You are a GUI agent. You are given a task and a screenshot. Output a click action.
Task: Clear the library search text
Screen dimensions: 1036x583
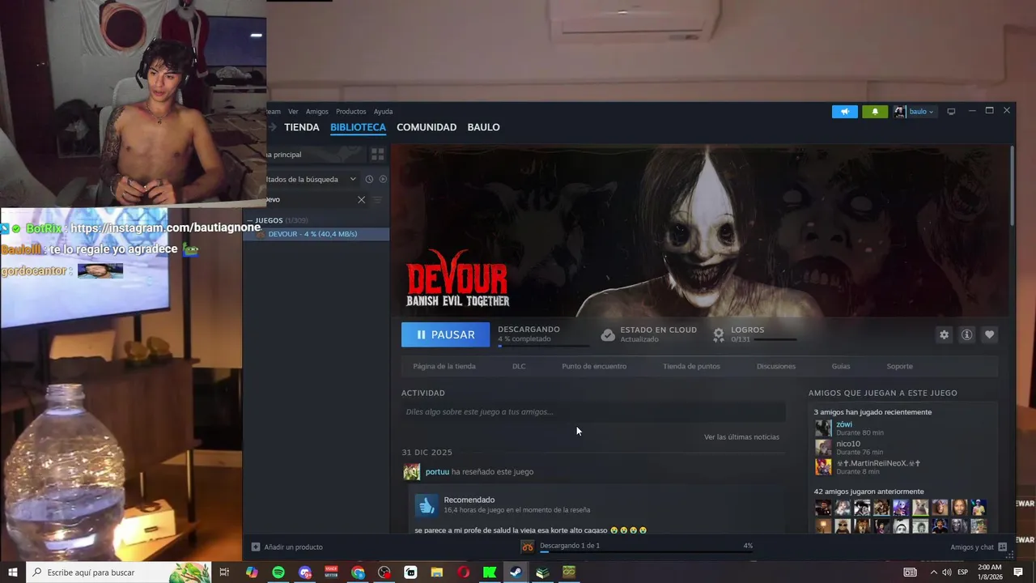click(x=361, y=199)
